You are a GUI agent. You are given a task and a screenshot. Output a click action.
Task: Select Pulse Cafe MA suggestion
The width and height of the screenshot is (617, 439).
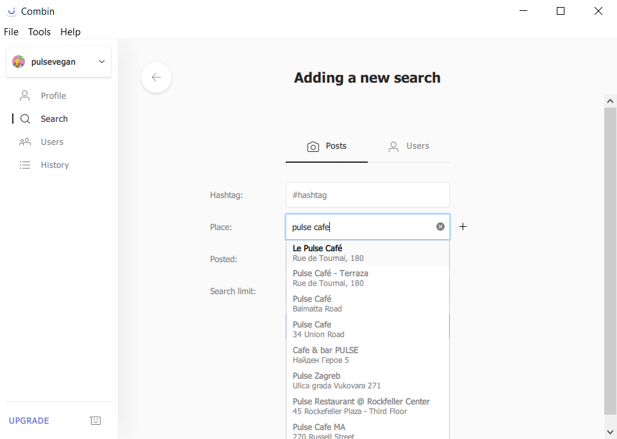[x=368, y=430]
